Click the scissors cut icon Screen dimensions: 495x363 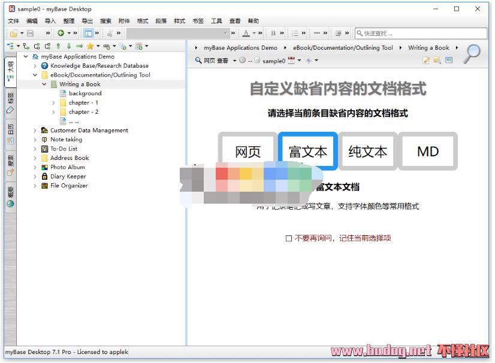110,33
